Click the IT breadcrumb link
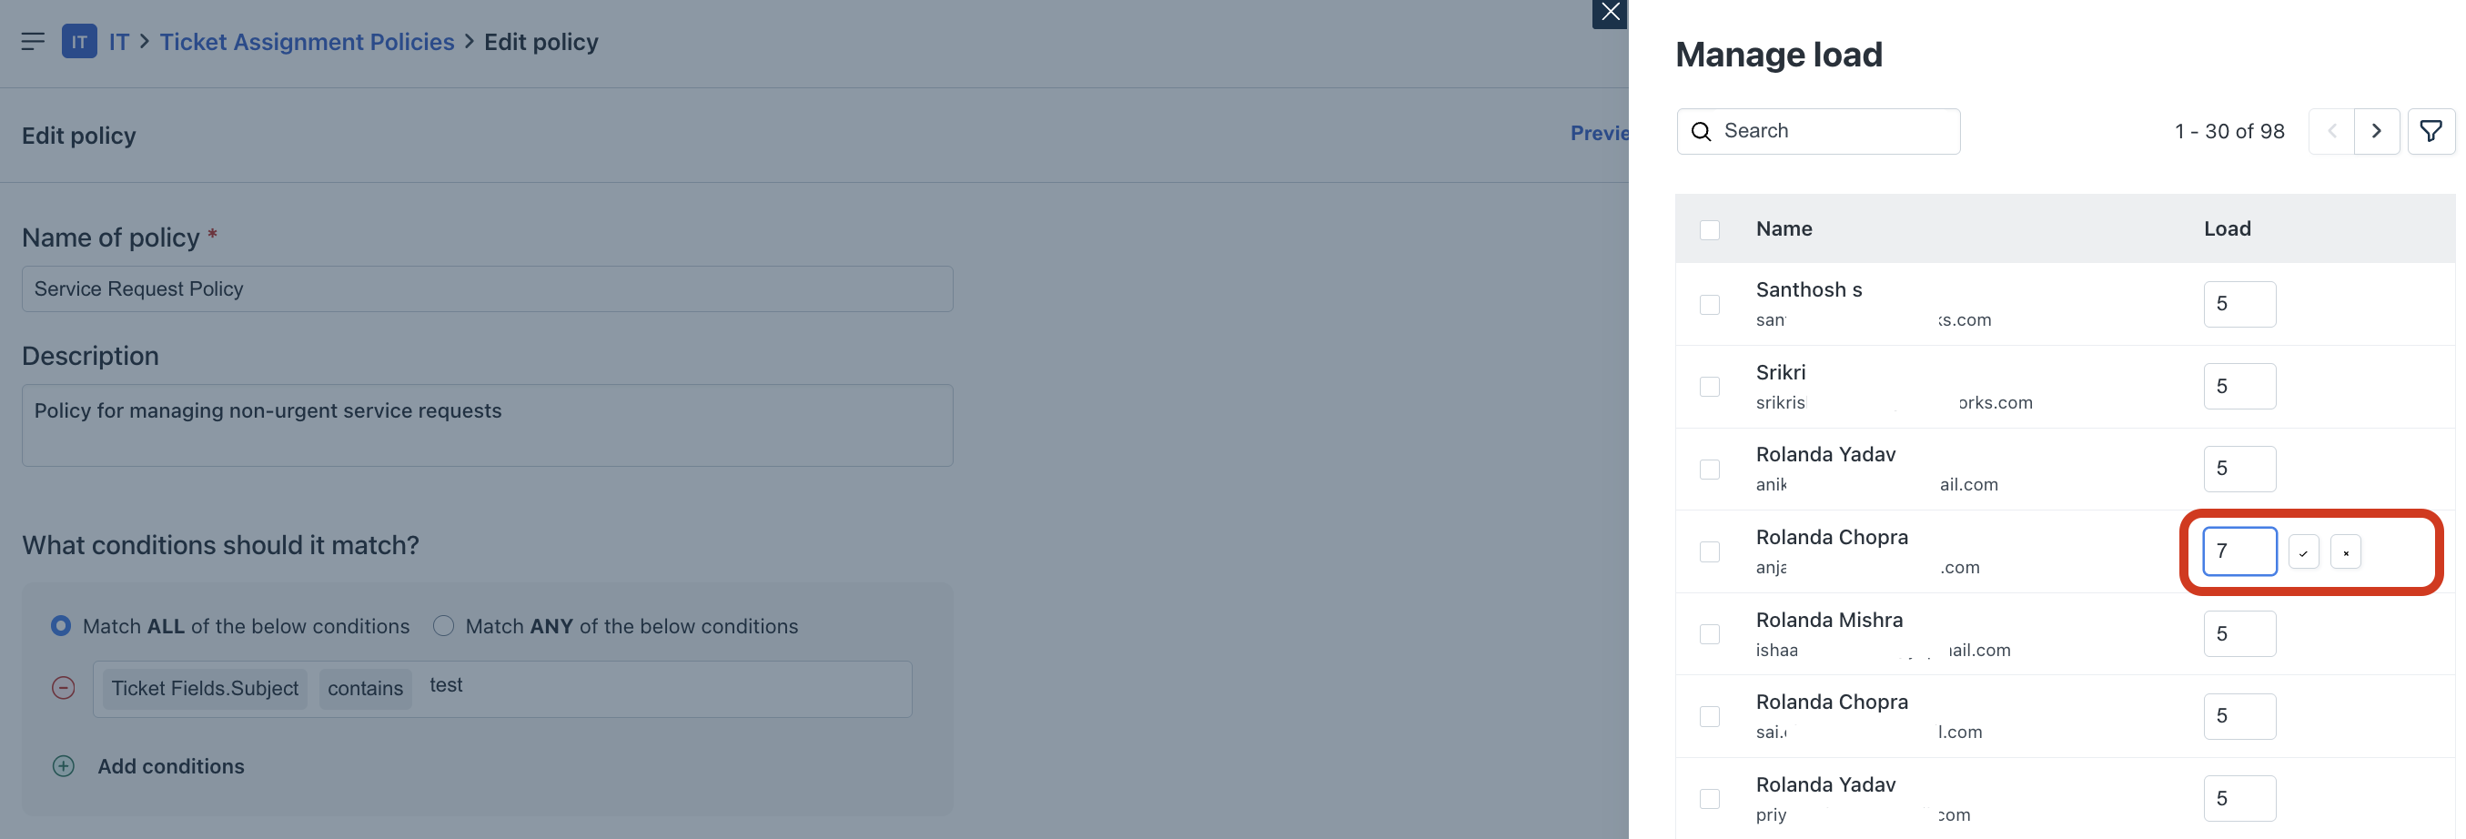 118,42
